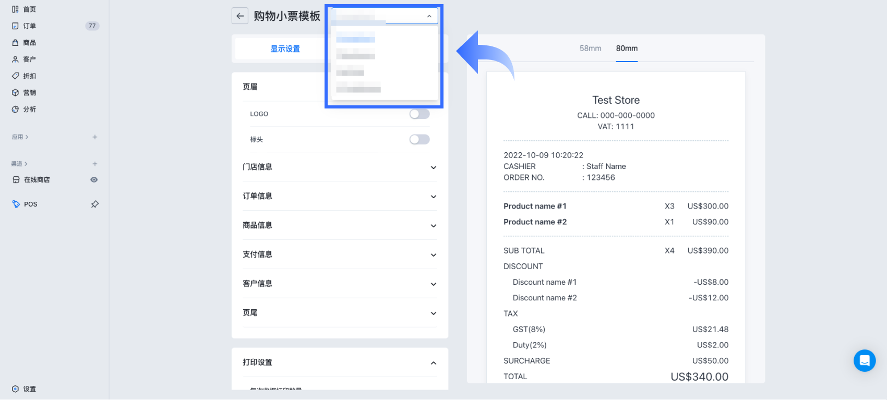Open the 客户 customers icon

[x=15, y=59]
